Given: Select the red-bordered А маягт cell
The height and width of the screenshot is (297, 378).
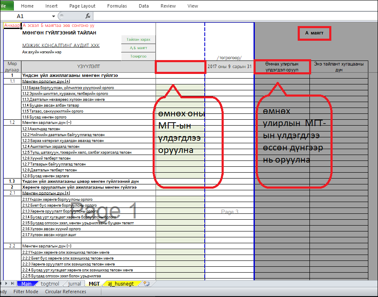Looking at the screenshot, I should [x=314, y=33].
